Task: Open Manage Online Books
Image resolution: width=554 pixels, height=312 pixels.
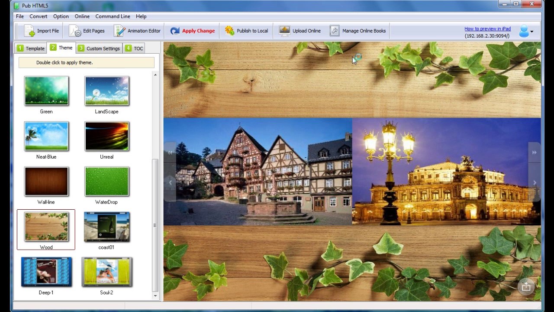Action: [358, 31]
